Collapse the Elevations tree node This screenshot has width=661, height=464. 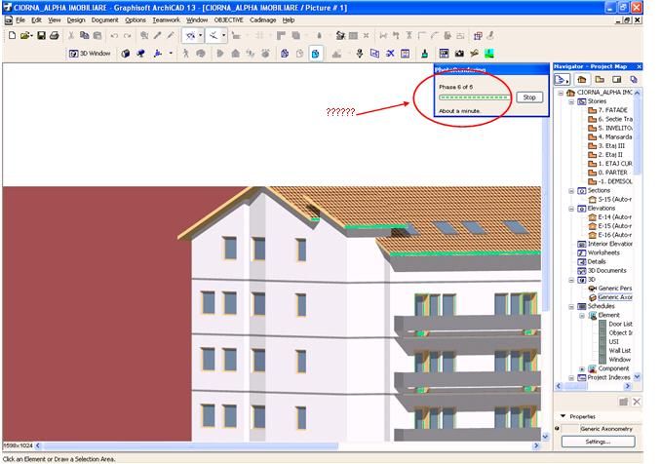click(571, 209)
